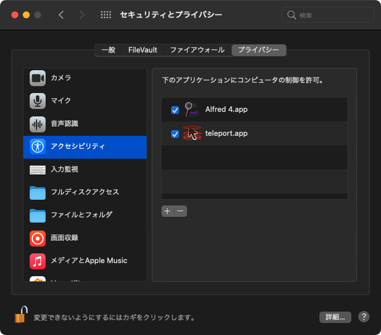The height and width of the screenshot is (335, 381).
Task: Click the padlock icon to prevent changes
Action: click(21, 314)
